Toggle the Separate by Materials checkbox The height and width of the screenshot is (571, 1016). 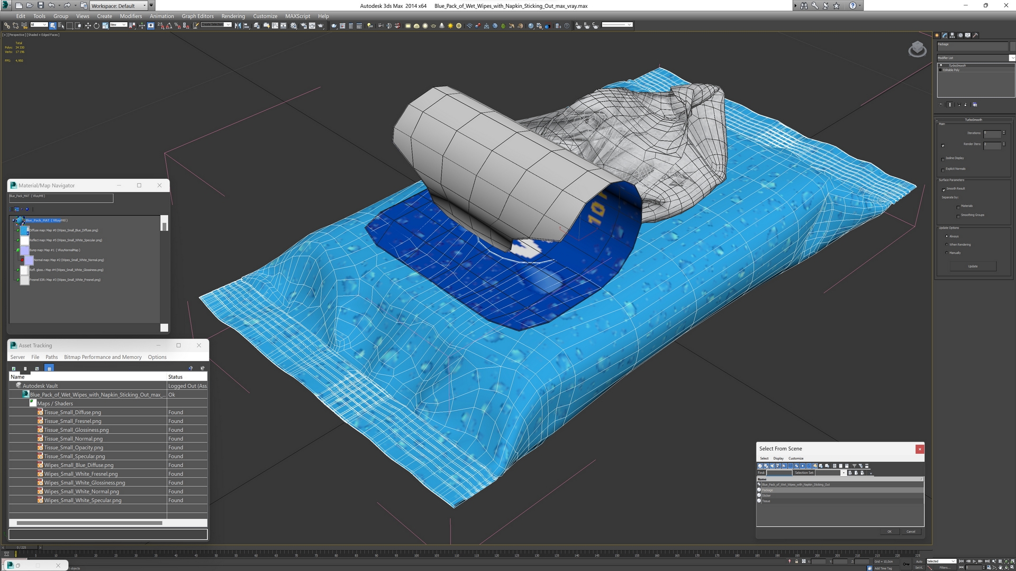point(958,207)
